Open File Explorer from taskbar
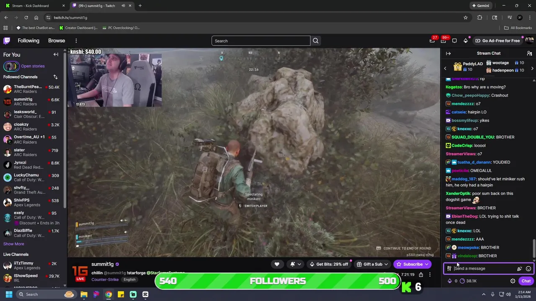This screenshot has height=301, width=536. pyautogui.click(x=84, y=294)
